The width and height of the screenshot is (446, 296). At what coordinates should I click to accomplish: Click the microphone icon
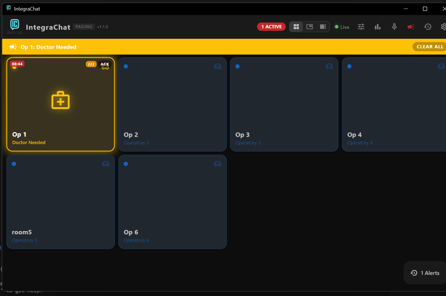tap(394, 27)
